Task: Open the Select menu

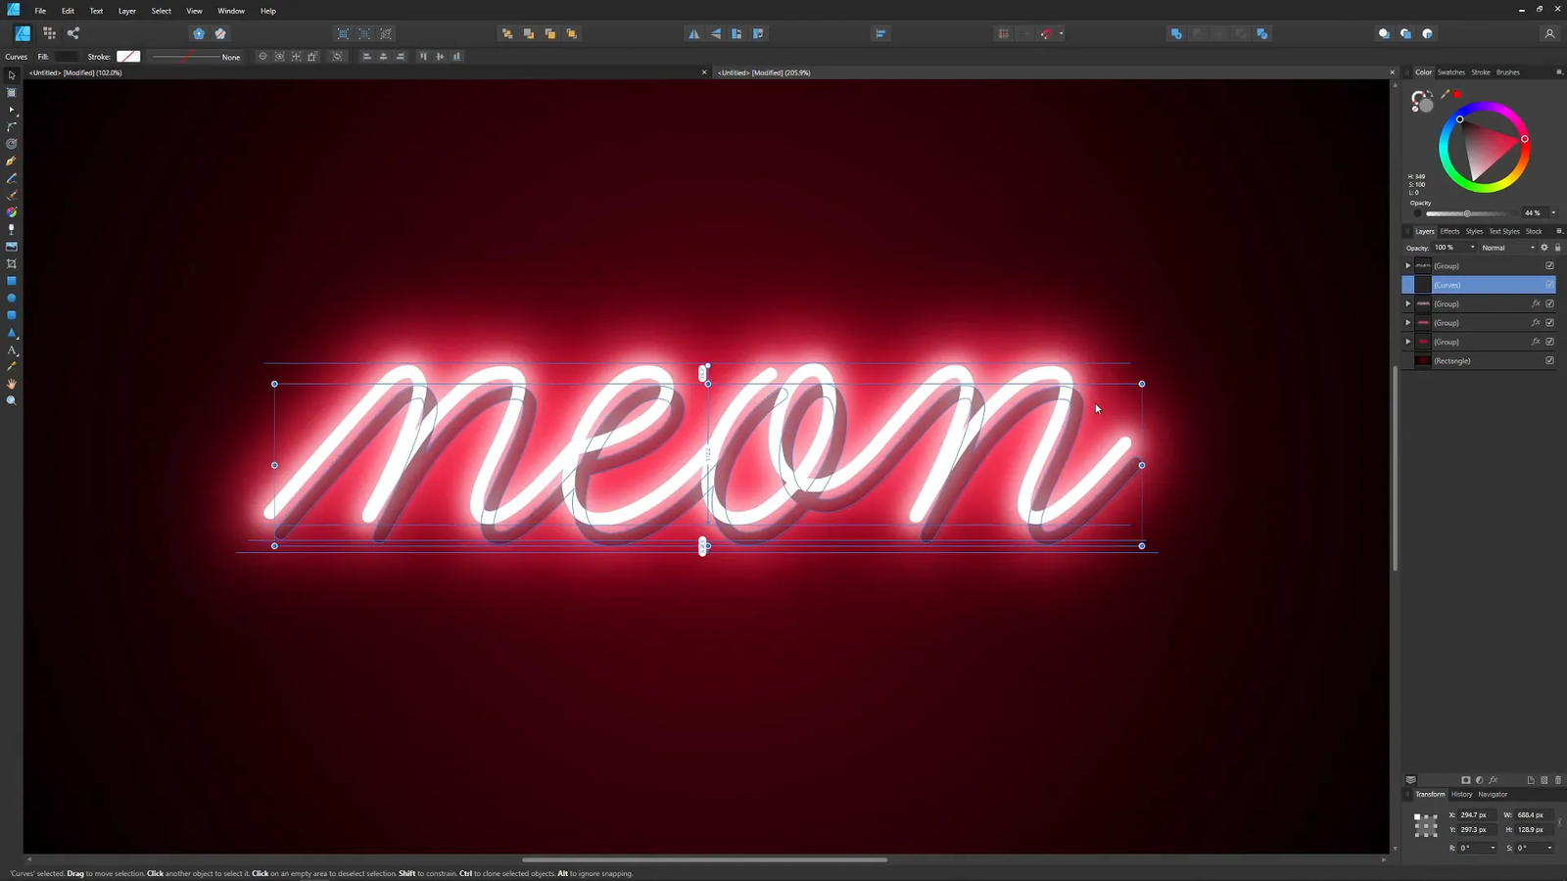Action: pyautogui.click(x=161, y=11)
